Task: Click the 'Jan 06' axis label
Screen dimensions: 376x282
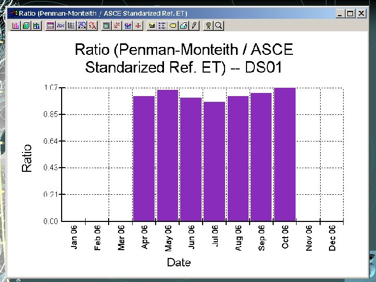Action: 74,237
